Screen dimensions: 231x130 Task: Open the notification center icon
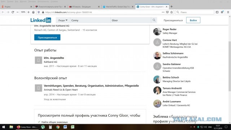pyautogui.click(x=226, y=127)
